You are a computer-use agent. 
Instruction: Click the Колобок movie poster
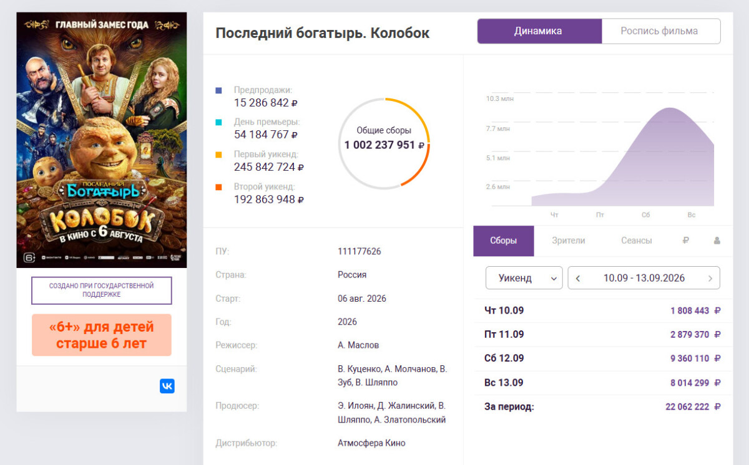click(x=102, y=140)
